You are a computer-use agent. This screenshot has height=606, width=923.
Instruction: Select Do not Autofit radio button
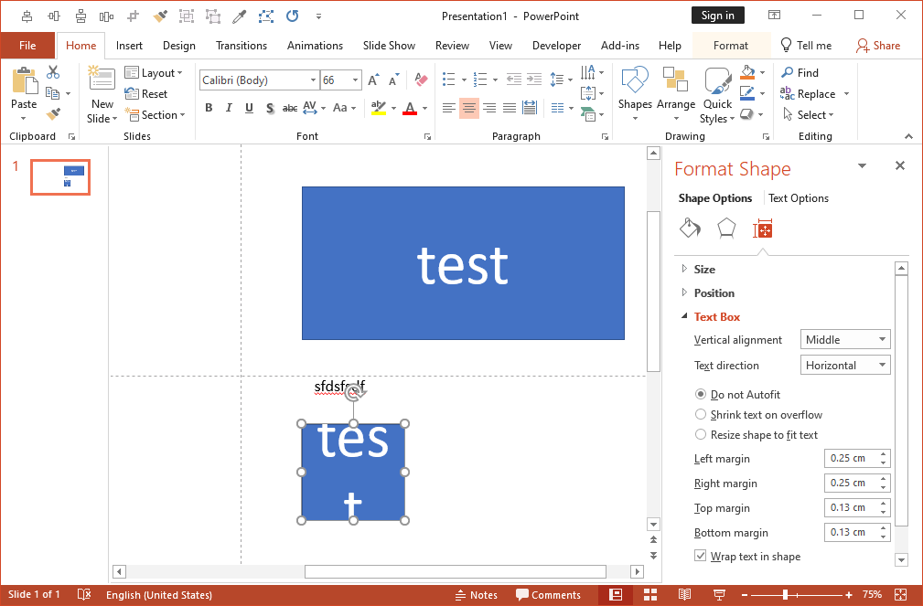click(701, 394)
